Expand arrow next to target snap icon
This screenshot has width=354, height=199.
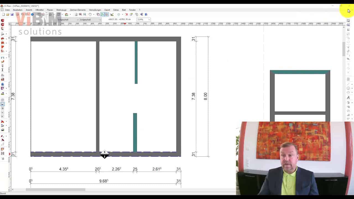(122, 14)
